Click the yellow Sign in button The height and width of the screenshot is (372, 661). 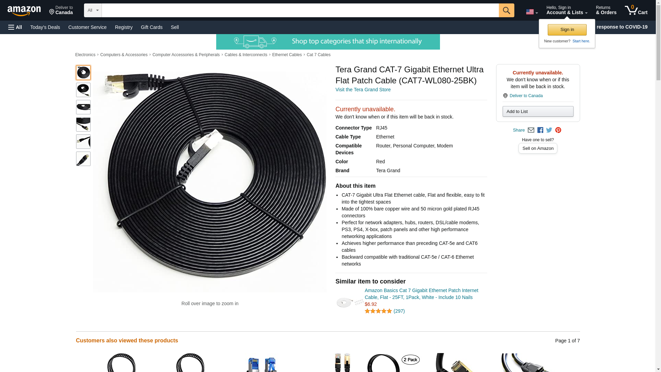tap(567, 30)
